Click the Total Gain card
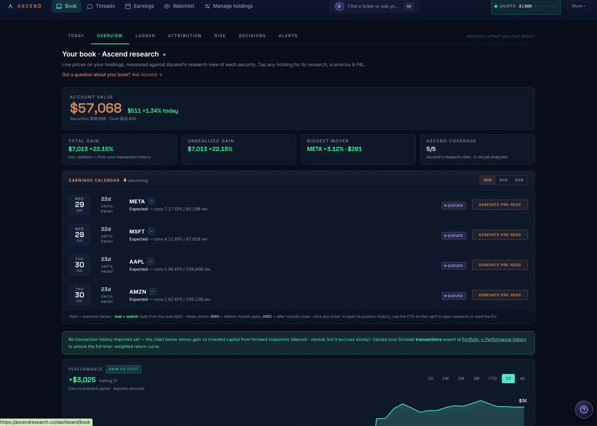Image resolution: width=597 pixels, height=426 pixels. coord(119,149)
